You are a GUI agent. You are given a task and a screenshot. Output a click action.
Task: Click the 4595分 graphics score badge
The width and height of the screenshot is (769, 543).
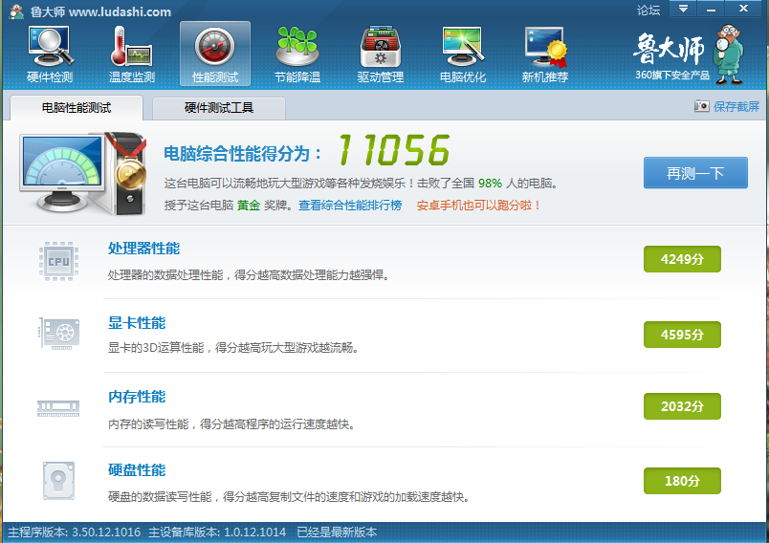pos(682,335)
